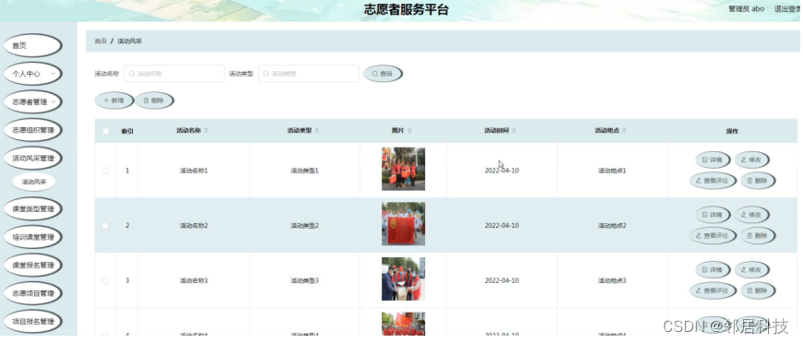Open the thumbnail image of 活动名称2
This screenshot has width=803, height=343.
click(403, 224)
